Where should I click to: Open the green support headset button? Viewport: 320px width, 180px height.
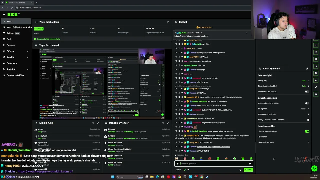click(x=314, y=169)
